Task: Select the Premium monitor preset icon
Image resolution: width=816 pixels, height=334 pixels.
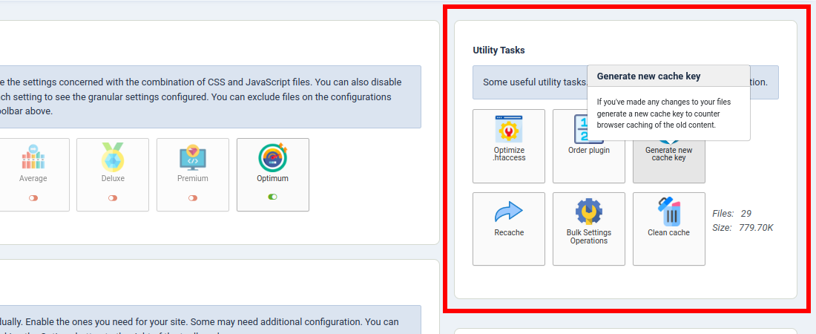Action: click(x=193, y=157)
